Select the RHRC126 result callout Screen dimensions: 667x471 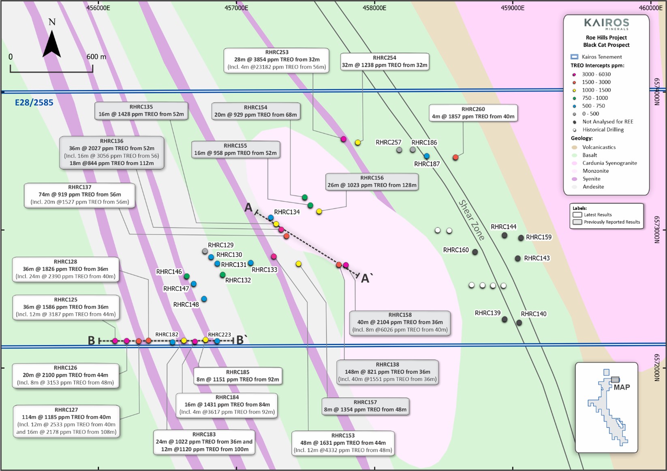66,376
